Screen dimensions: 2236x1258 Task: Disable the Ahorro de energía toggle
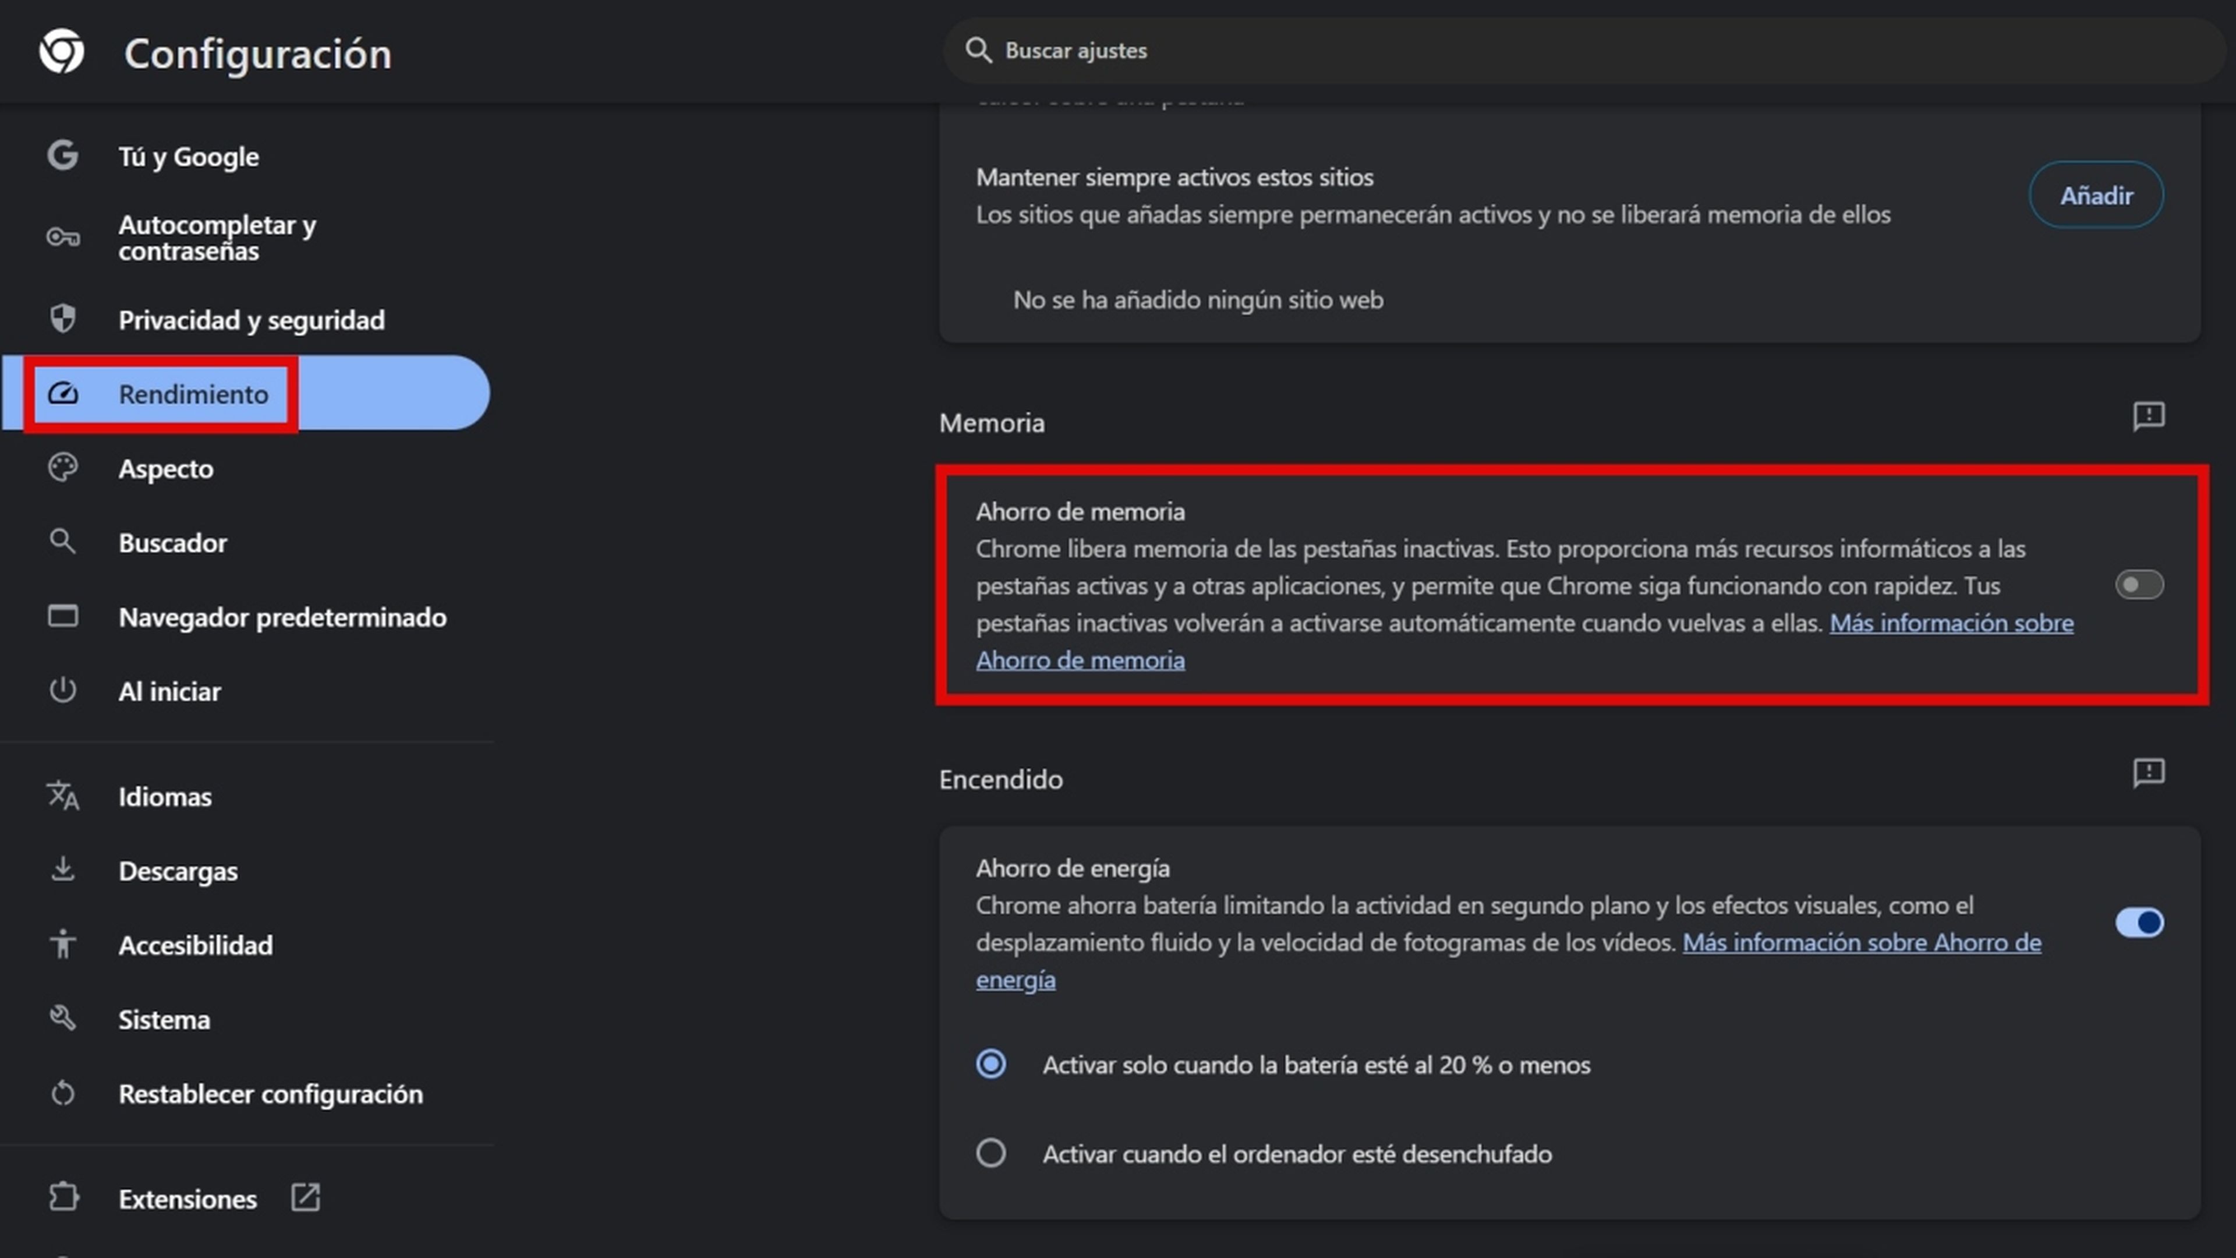tap(2139, 922)
